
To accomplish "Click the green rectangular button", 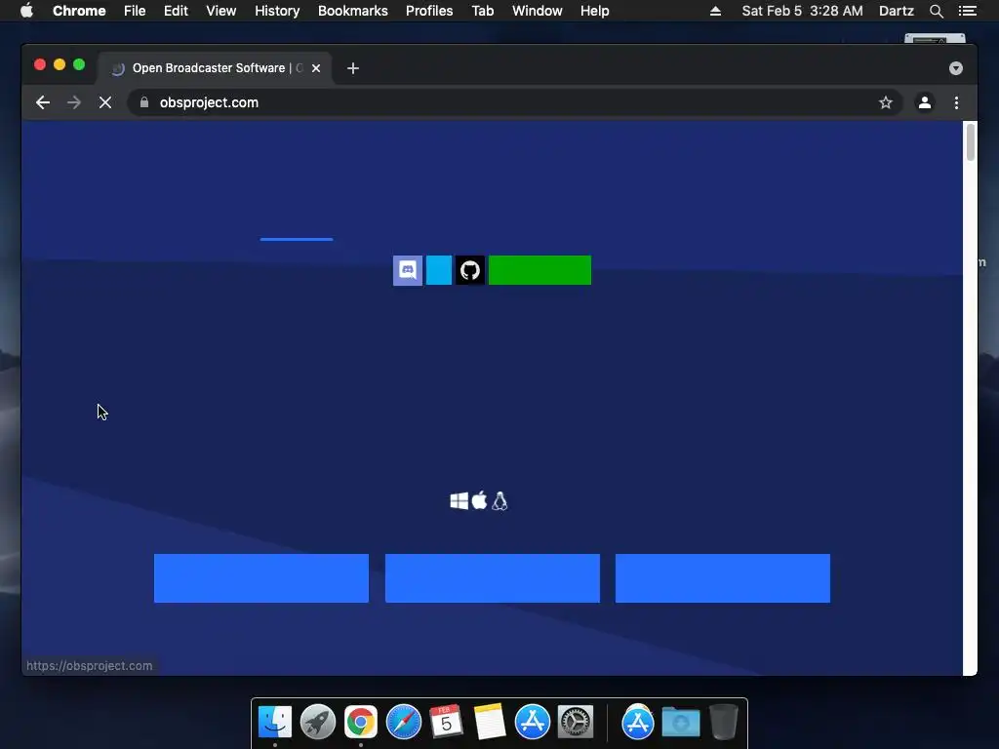I will pyautogui.click(x=539, y=270).
